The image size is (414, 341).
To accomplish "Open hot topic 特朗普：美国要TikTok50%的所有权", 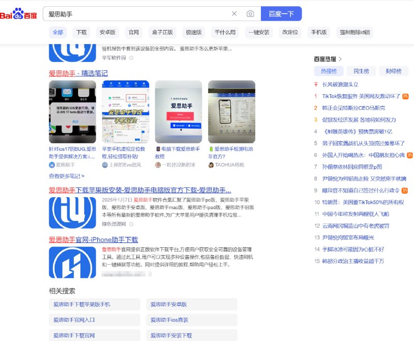I will point(363,202).
